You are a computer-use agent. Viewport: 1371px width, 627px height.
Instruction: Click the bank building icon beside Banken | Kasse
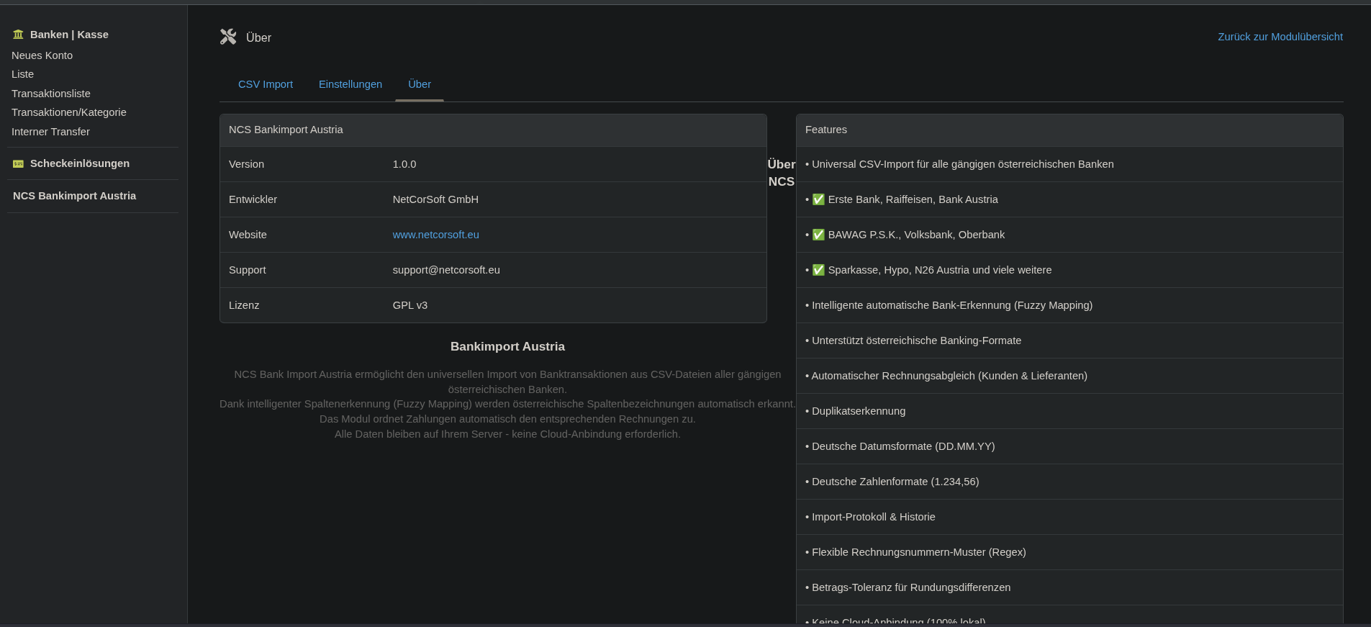click(x=18, y=35)
